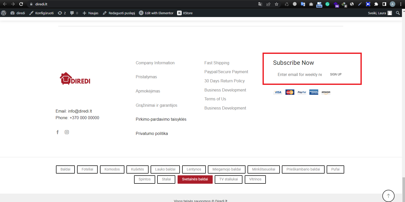Viewport: 405px width, 202px height.
Task: Open the Naujas new content menu
Action: coord(90,13)
